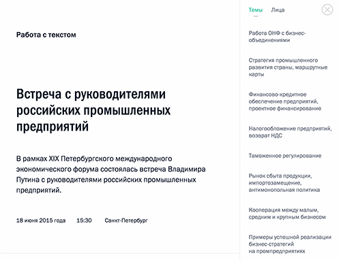341x260 pixels.
Task: Open topic Работа ОНФ с бизнес-объединениями
Action: coord(277,37)
